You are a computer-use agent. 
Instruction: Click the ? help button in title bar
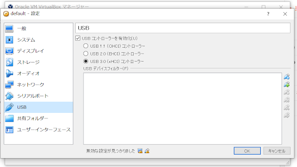[x=268, y=14]
